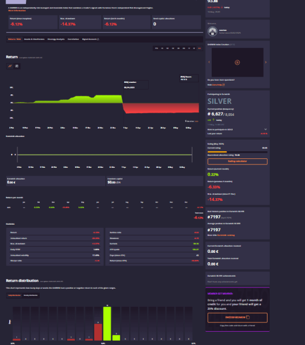This screenshot has width=305, height=345.
Task: Click the -14.37% value in the top Max. drawdown card
Action: click(68, 24)
